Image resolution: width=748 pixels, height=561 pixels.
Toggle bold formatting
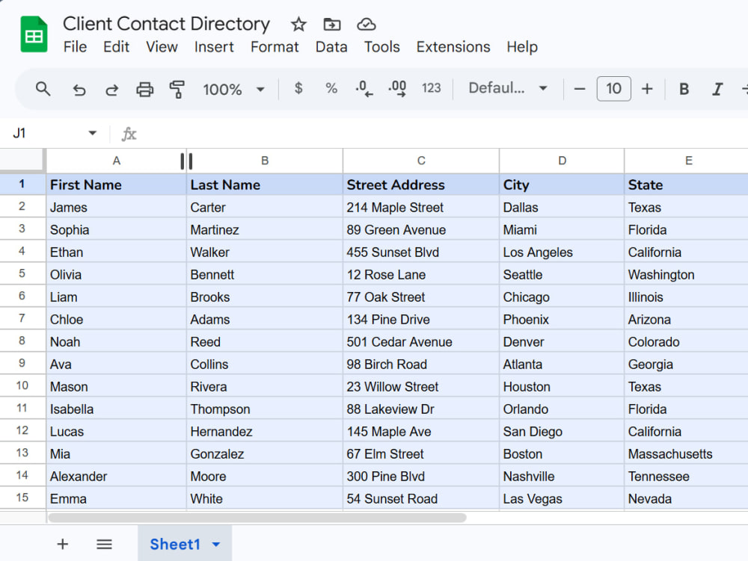[684, 89]
